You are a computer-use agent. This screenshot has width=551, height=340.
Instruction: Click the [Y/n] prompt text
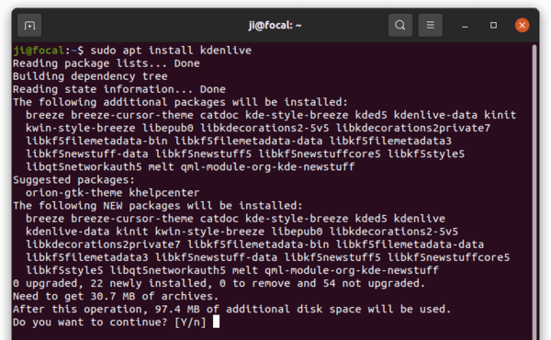pyautogui.click(x=190, y=322)
